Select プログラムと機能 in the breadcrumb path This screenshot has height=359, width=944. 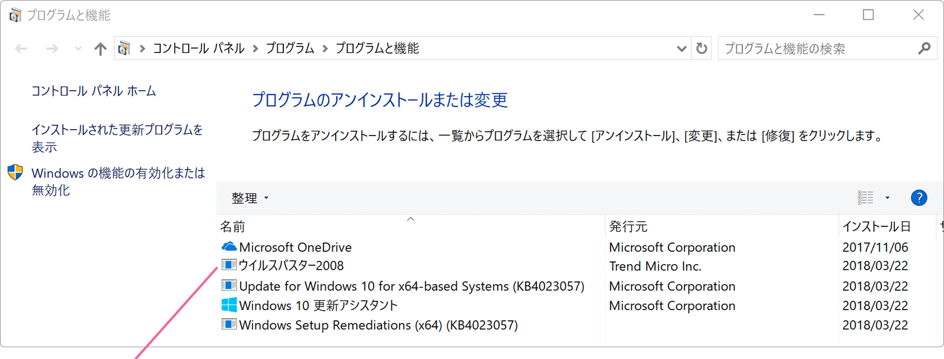click(377, 48)
